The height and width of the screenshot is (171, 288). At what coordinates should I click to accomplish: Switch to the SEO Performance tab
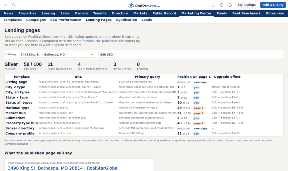pyautogui.click(x=66, y=20)
